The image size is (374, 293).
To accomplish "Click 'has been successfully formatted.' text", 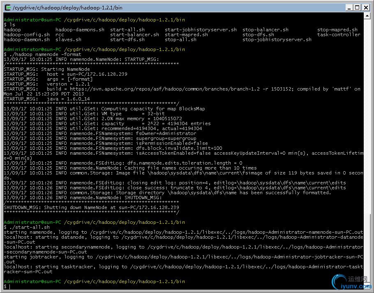I will coord(285,193).
